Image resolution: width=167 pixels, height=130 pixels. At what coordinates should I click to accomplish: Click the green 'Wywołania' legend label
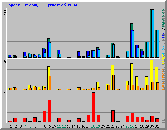[x=163, y=18]
